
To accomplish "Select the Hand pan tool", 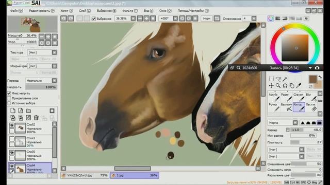I will 292,86.
